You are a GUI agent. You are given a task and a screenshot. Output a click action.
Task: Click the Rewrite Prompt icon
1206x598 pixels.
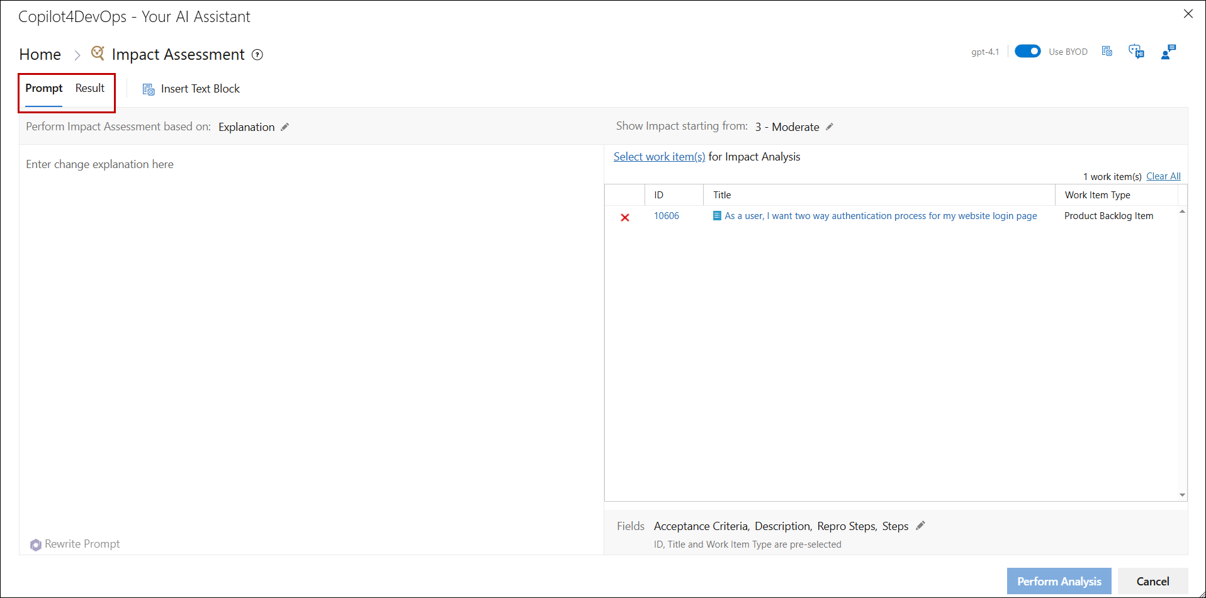[x=36, y=544]
